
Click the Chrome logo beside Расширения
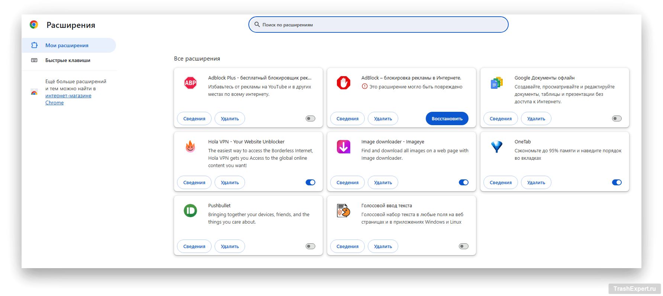34,25
